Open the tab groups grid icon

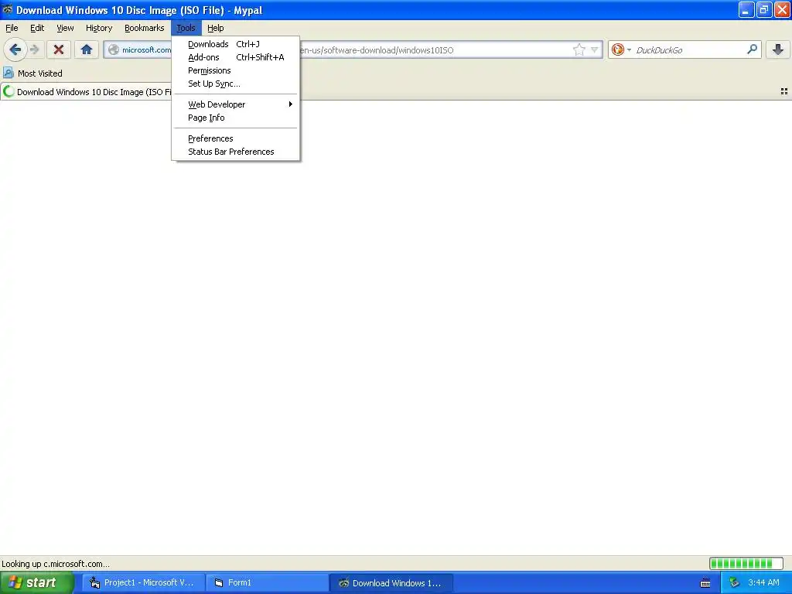[x=784, y=91]
